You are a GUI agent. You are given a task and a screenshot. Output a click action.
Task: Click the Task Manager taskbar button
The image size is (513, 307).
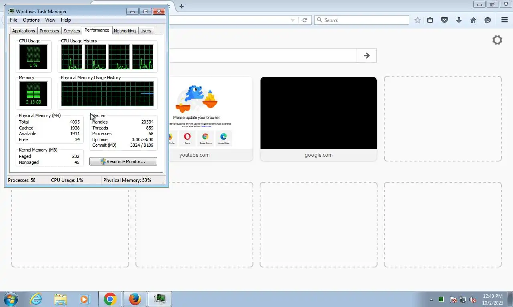(x=160, y=299)
